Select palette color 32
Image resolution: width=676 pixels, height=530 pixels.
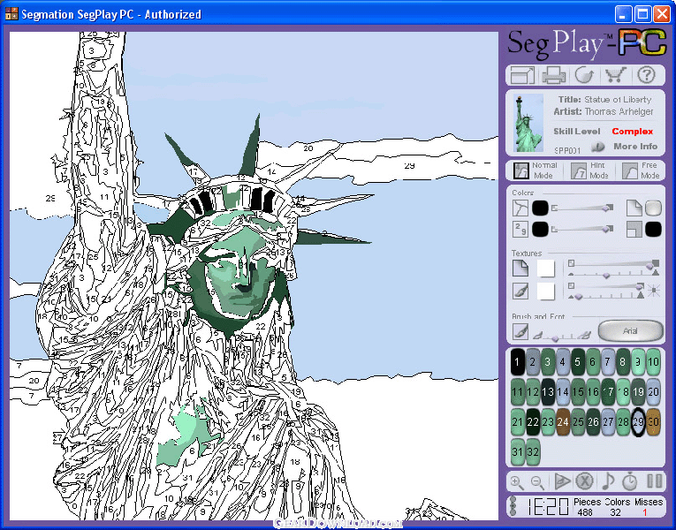533,452
